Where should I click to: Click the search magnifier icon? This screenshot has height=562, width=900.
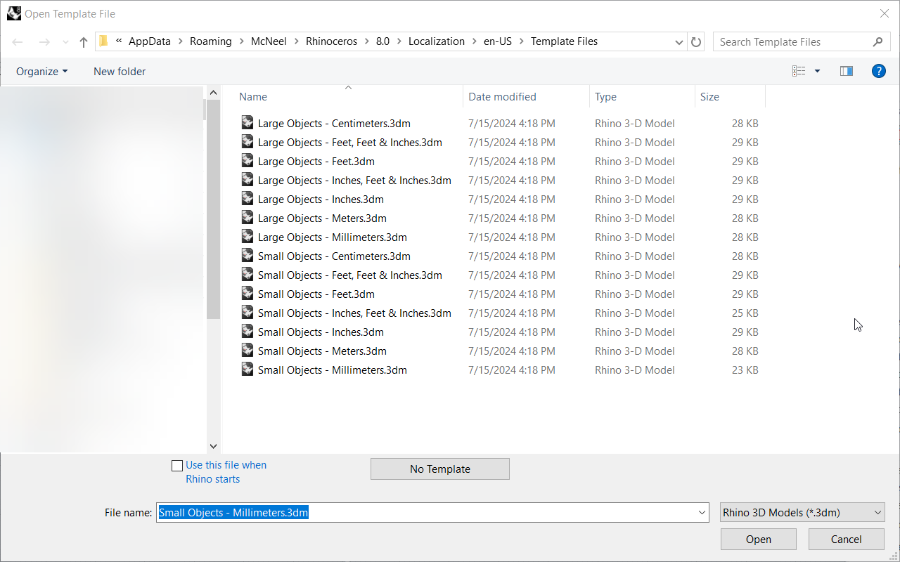877,42
